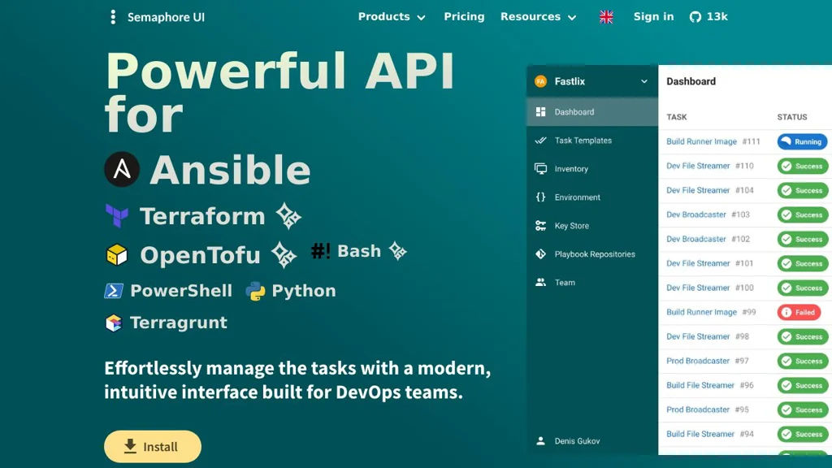Open task Dev File Streamer #98
The height and width of the screenshot is (468, 832).
[708, 337]
